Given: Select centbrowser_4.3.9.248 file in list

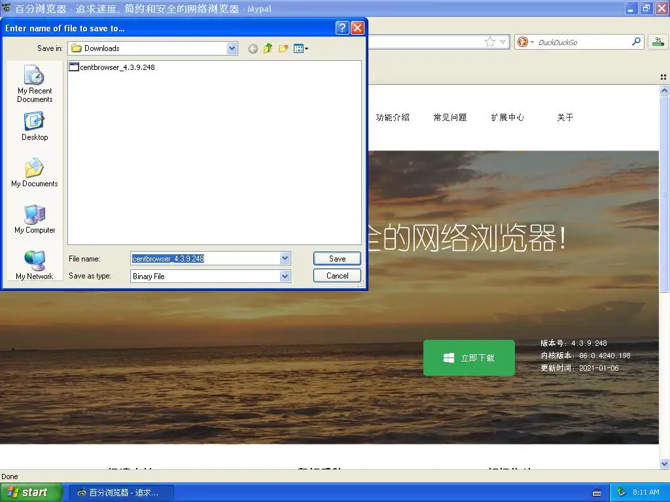Looking at the screenshot, I should 112,67.
